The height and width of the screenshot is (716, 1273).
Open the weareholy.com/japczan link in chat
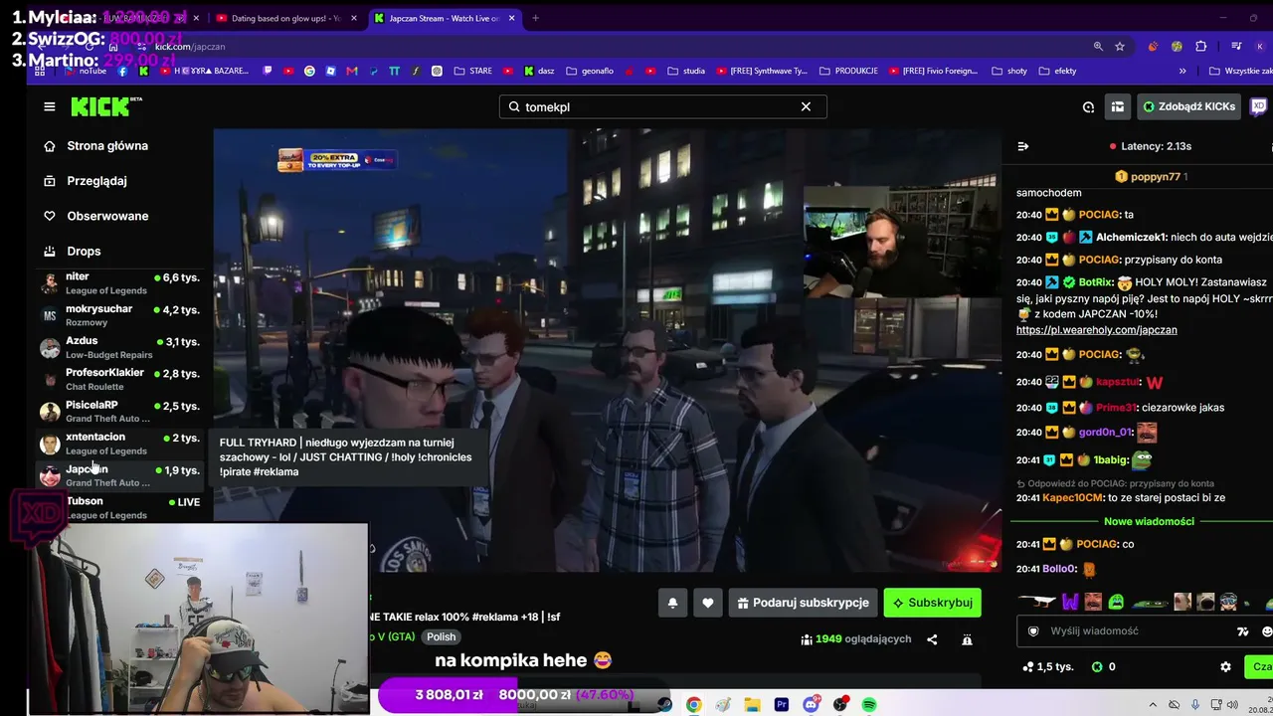click(1096, 330)
